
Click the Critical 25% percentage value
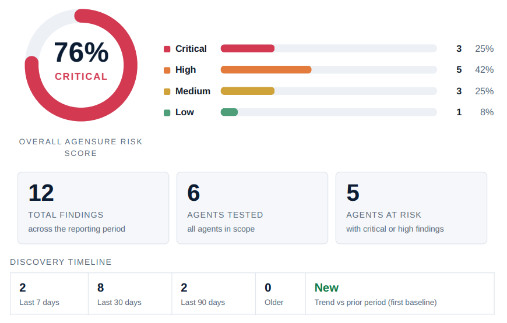[x=484, y=49]
